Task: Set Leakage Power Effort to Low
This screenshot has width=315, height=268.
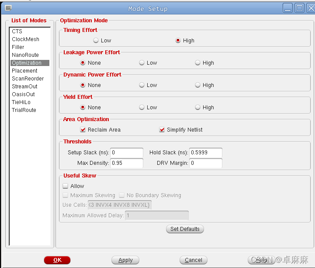Action: [x=142, y=63]
